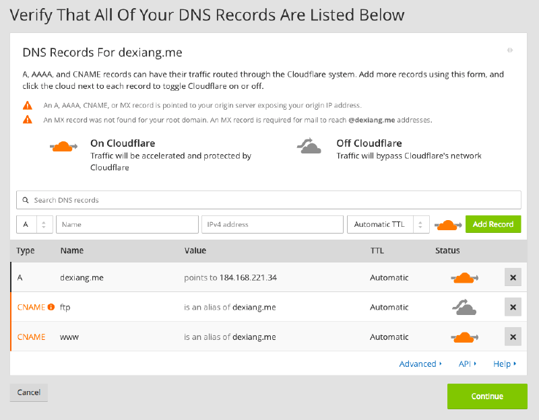Remove the www CNAME record
539x420 pixels.
513,337
